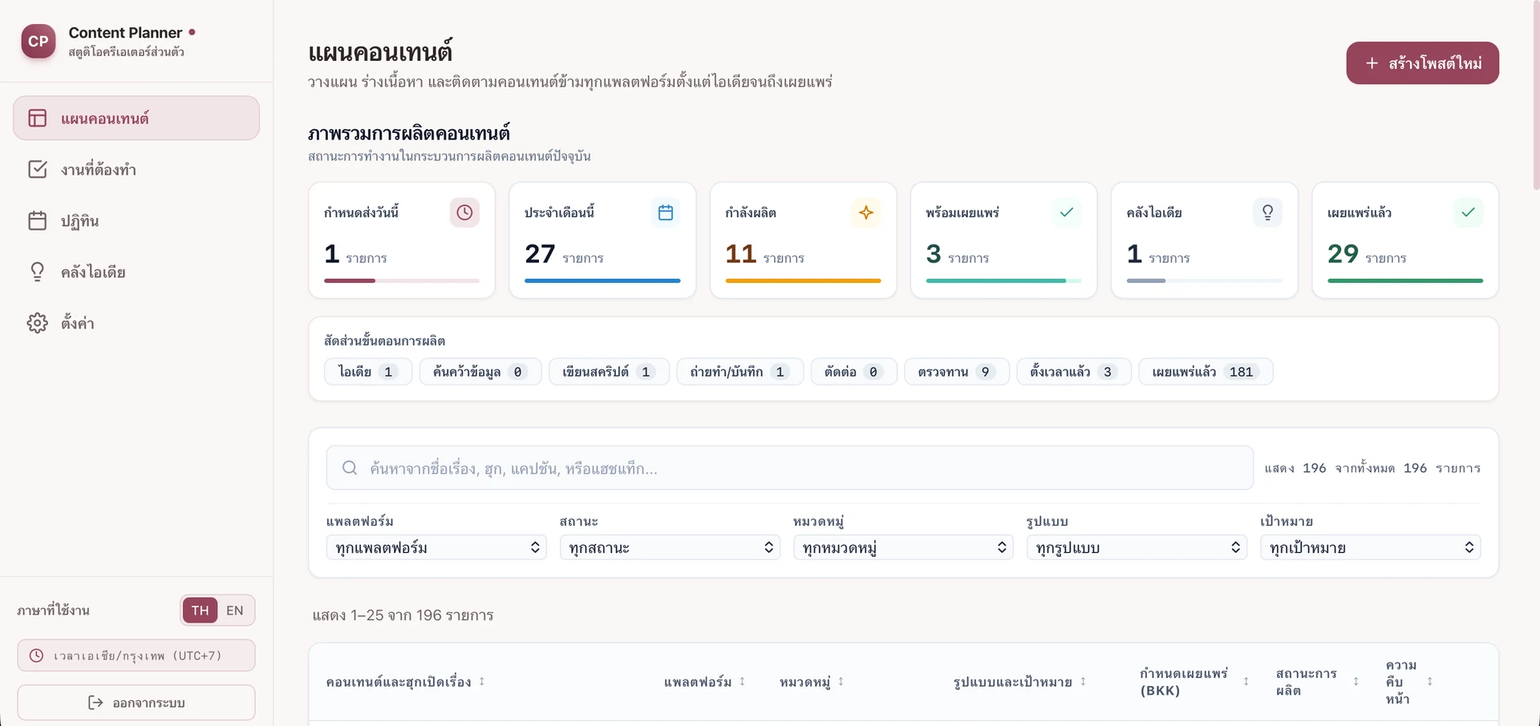Click เวลาเอเชีย/กรุงเทพ (UTC+7) timezone box

click(x=136, y=655)
